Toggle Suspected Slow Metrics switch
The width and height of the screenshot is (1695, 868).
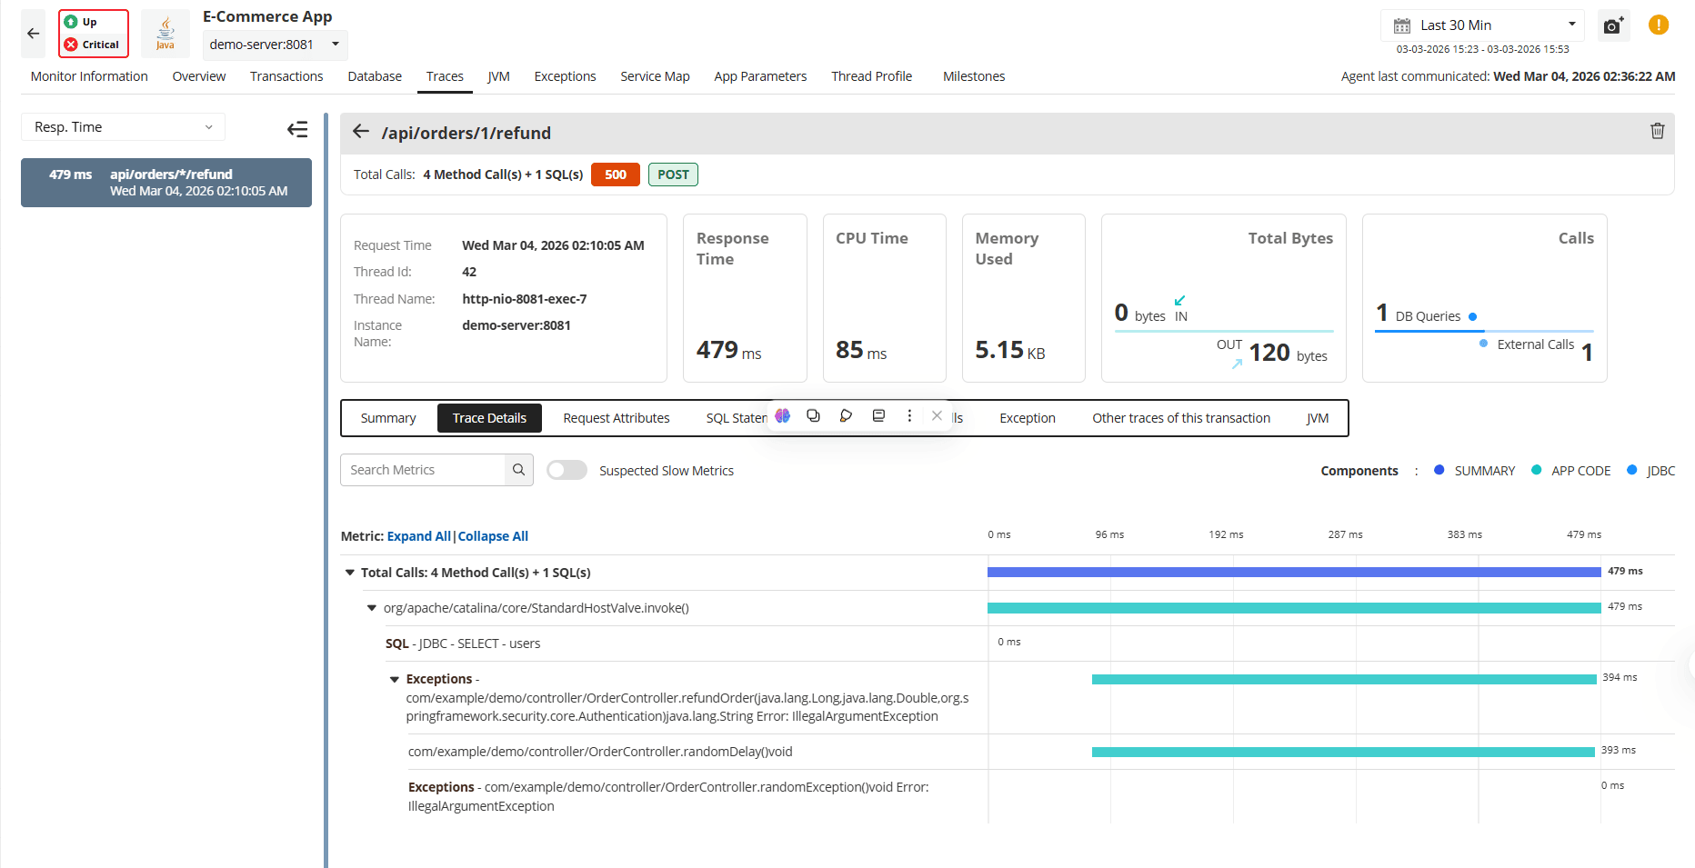click(567, 470)
